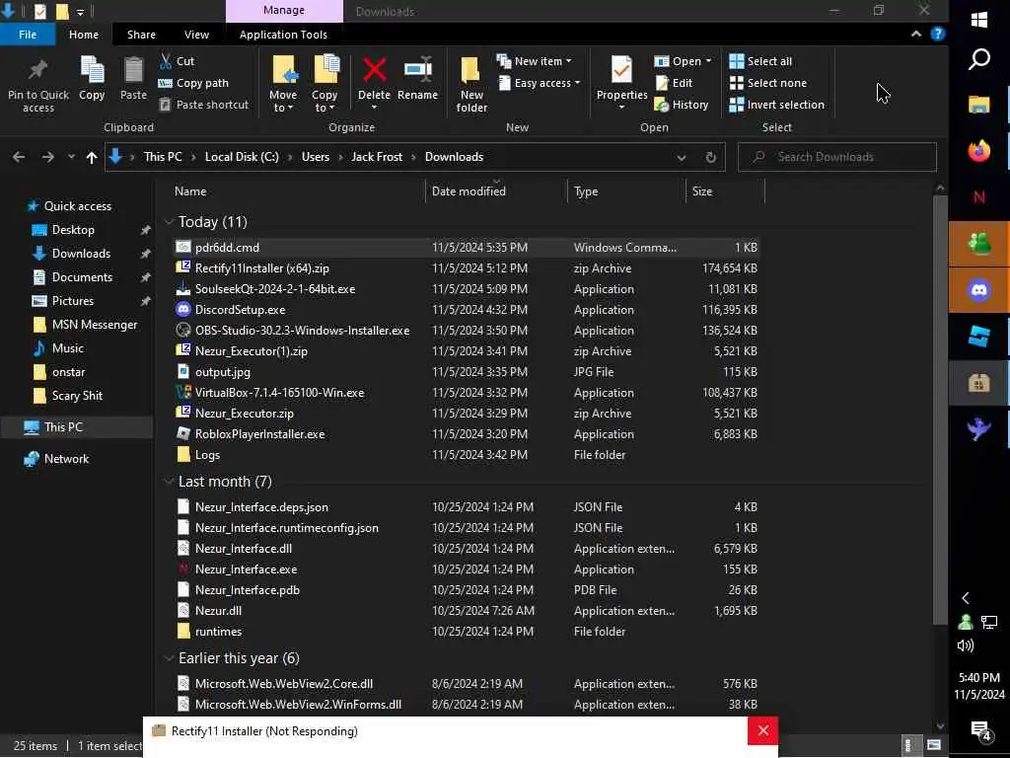Image resolution: width=1010 pixels, height=758 pixels.
Task: Click Select all
Action: (x=760, y=61)
